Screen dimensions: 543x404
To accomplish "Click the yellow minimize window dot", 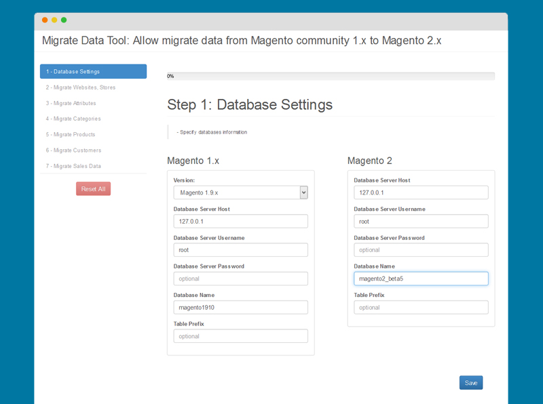I will click(x=54, y=20).
